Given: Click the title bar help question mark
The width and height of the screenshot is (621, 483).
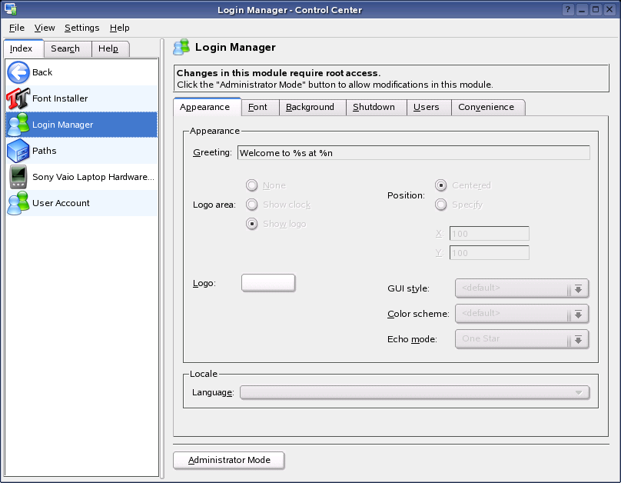Looking at the screenshot, I should (568, 9).
